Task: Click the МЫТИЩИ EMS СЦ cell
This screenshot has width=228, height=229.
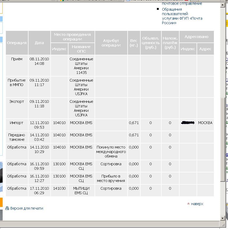Action: (x=81, y=190)
